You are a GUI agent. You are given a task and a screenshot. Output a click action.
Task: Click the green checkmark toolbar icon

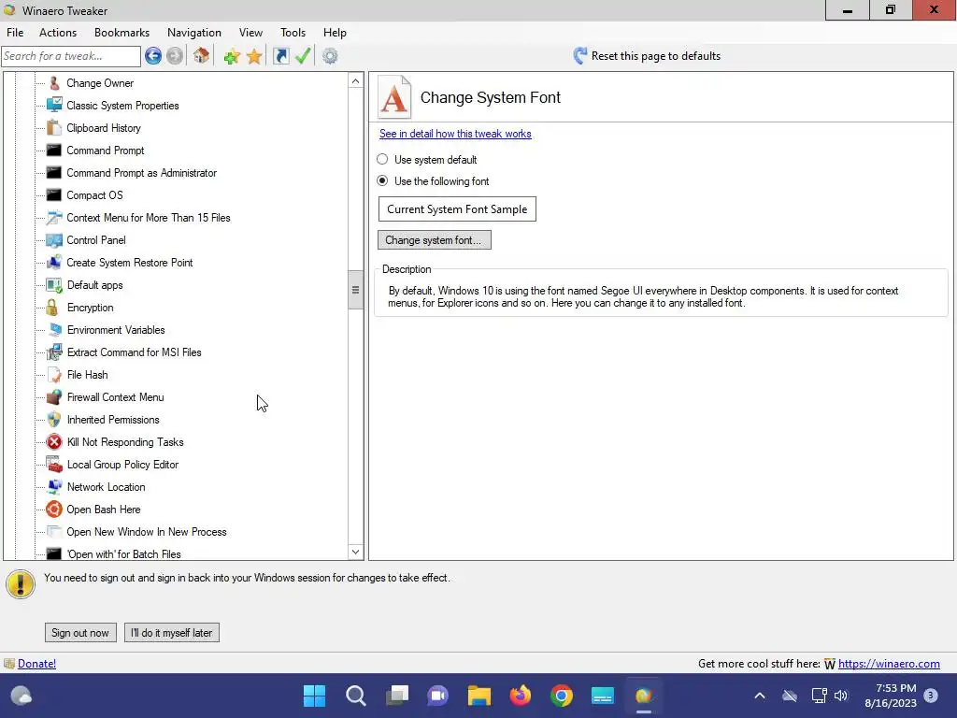pyautogui.click(x=304, y=56)
